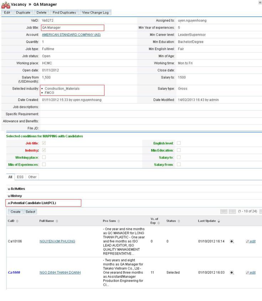Open AMERICAN STANDARD COMPANY (AS) account link

71,35
